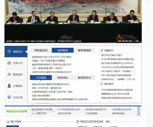Click the 温馨提示 tag icon
The image size is (153, 127).
coord(101,50)
